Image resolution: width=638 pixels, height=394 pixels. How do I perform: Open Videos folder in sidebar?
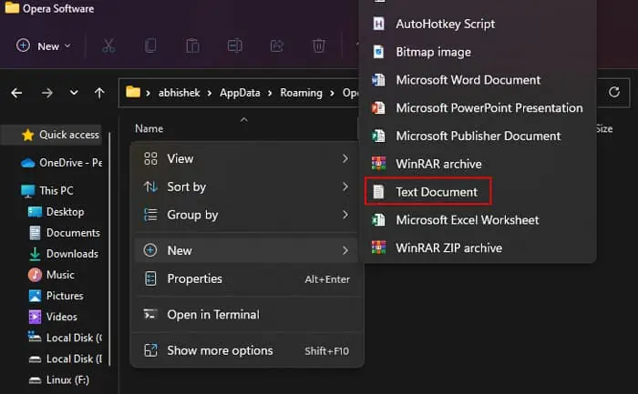pyautogui.click(x=53, y=317)
